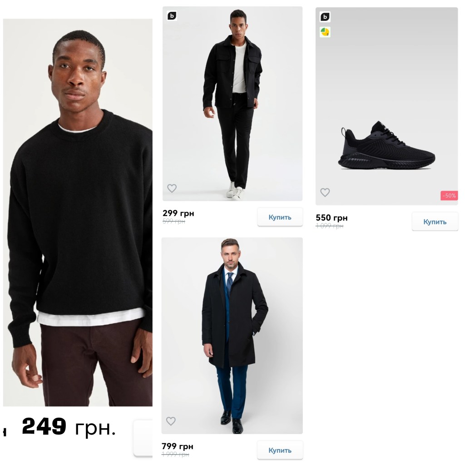Buy the 799 грн black overcoat
Image resolution: width=465 pixels, height=465 pixels.
pyautogui.click(x=280, y=450)
